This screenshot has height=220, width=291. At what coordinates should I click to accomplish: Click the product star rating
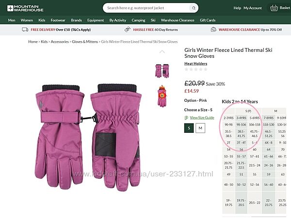click(196, 69)
